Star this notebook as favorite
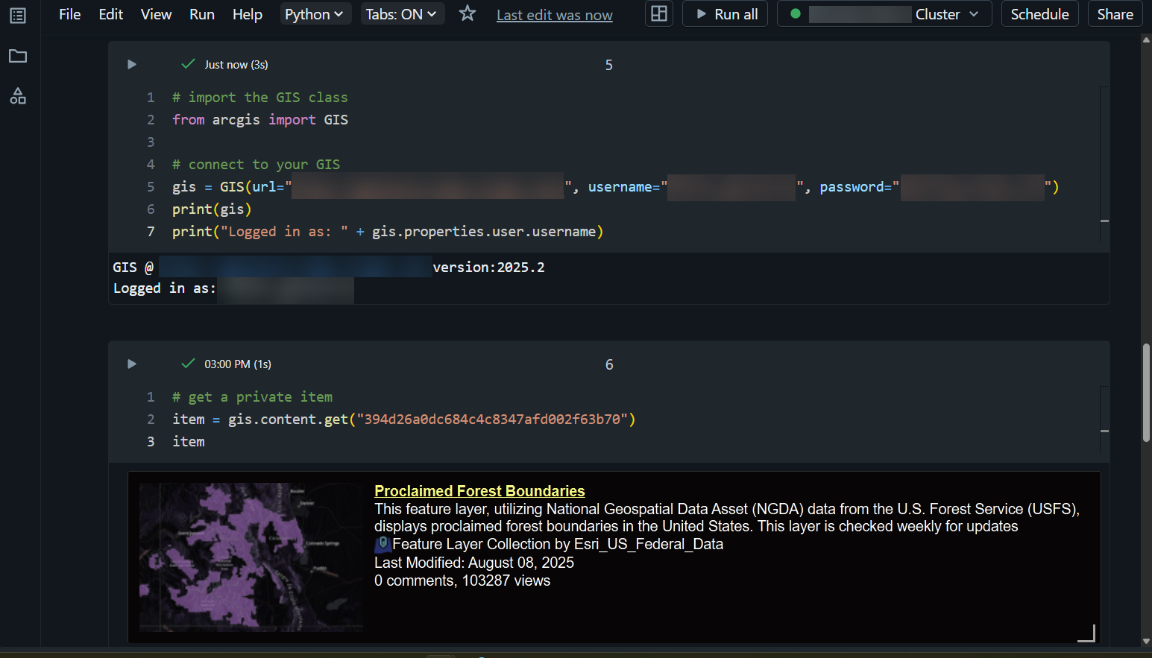1152x658 pixels. 468,13
